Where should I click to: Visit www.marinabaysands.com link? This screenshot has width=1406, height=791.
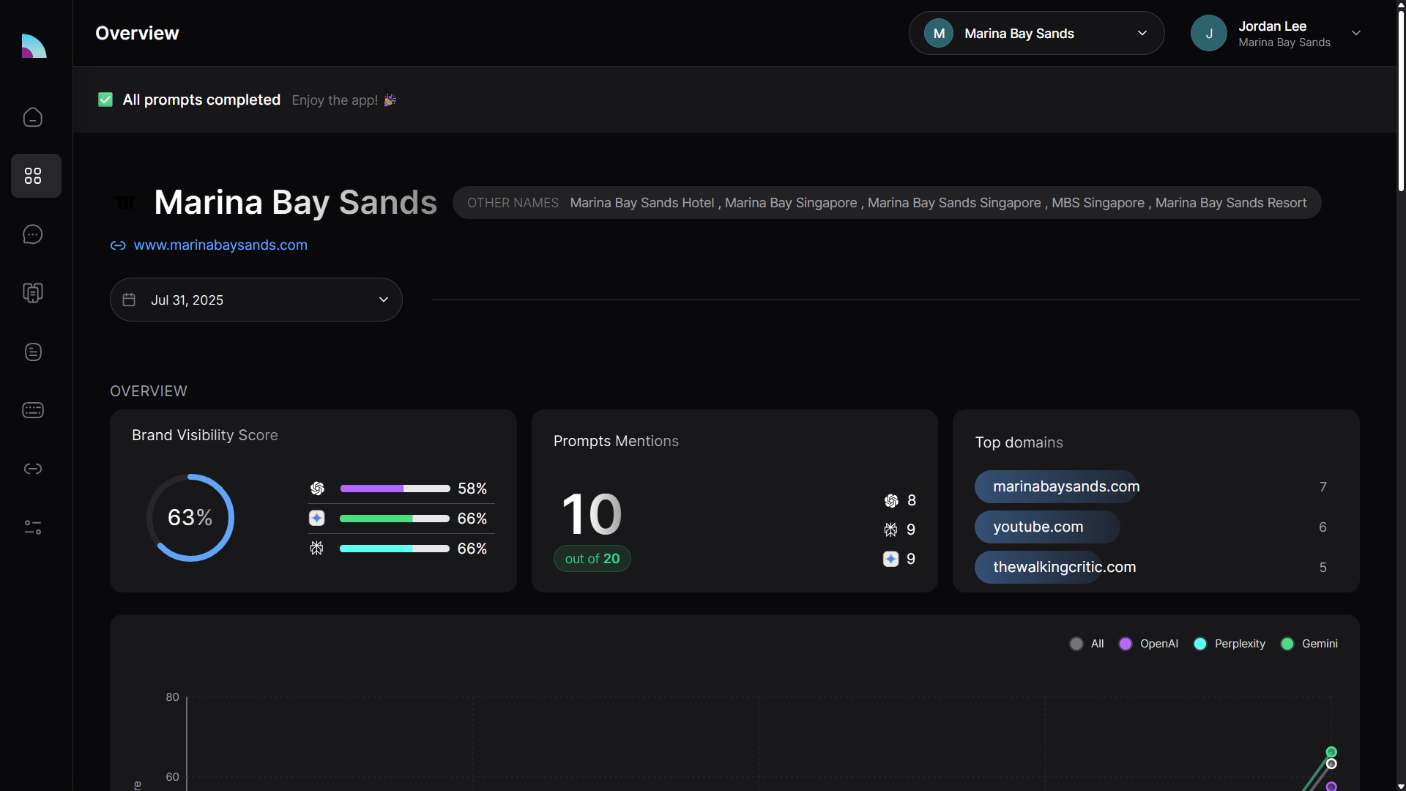(220, 245)
